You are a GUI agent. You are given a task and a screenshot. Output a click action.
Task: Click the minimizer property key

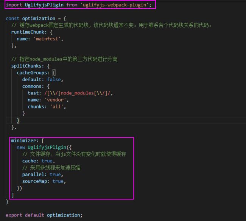(23, 141)
